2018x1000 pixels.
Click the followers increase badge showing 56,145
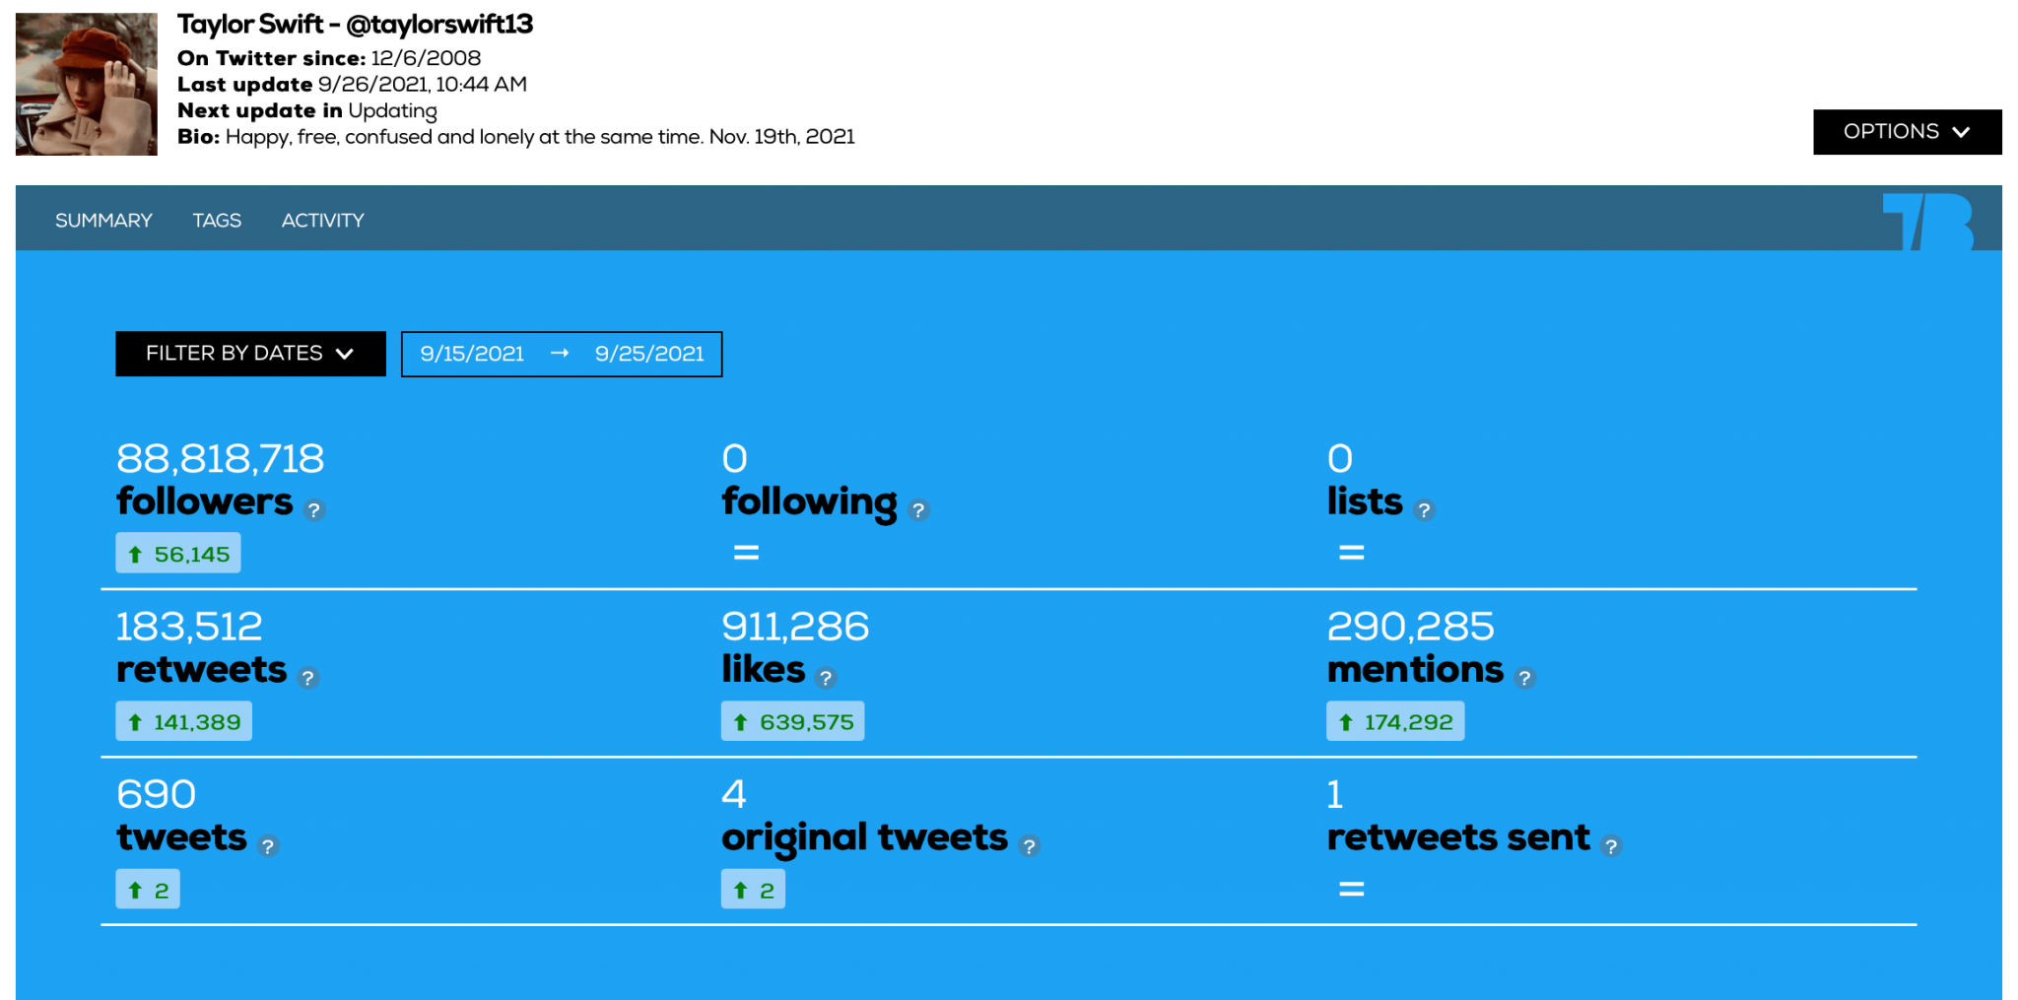[x=178, y=553]
